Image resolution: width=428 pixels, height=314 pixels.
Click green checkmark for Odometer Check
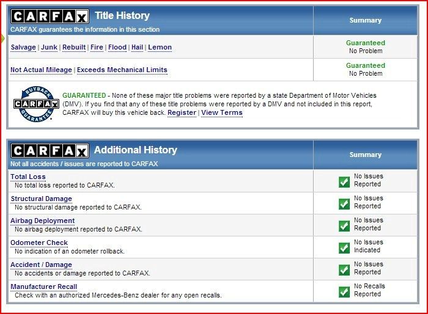tap(344, 247)
